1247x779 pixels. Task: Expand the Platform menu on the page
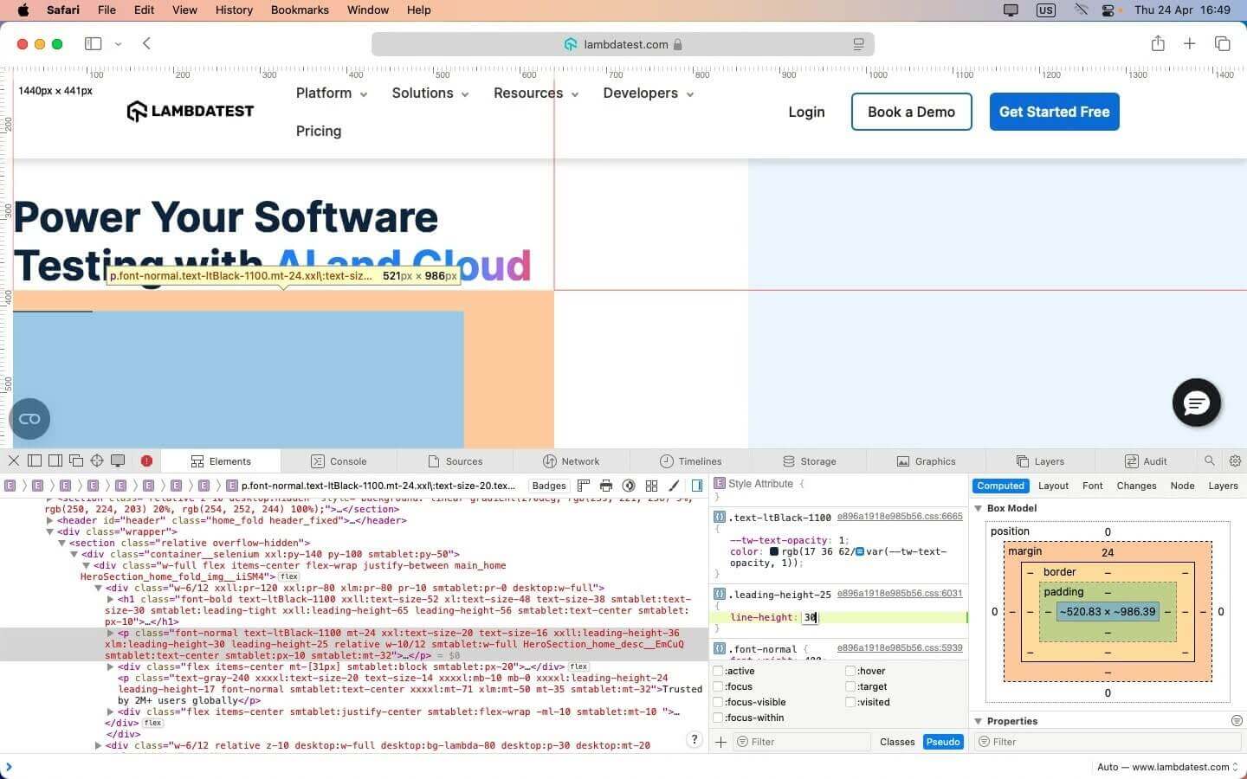(x=332, y=93)
